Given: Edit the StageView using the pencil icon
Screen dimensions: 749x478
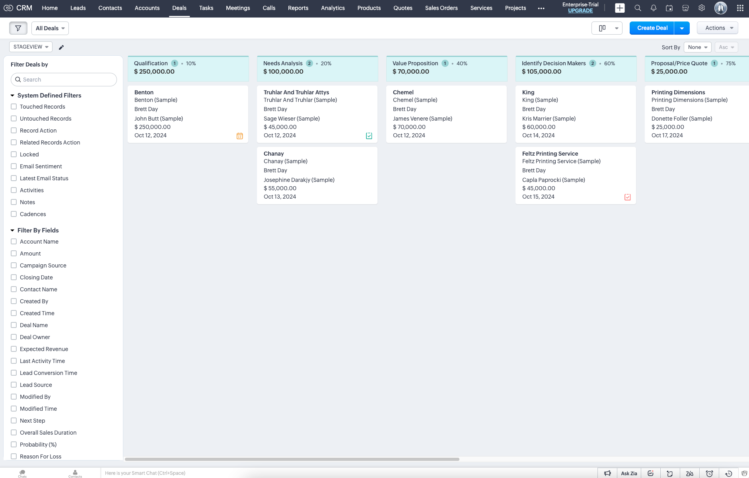Looking at the screenshot, I should pos(61,47).
